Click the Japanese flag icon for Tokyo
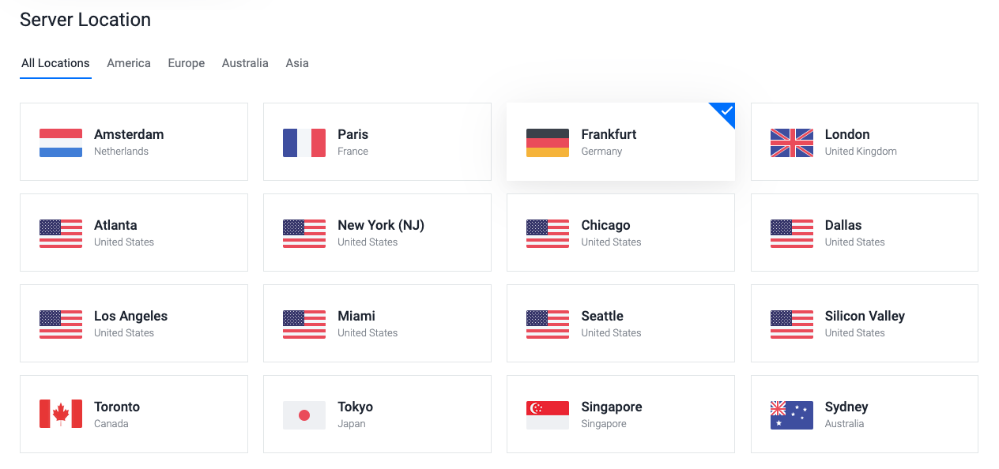This screenshot has width=999, height=469. 304,415
